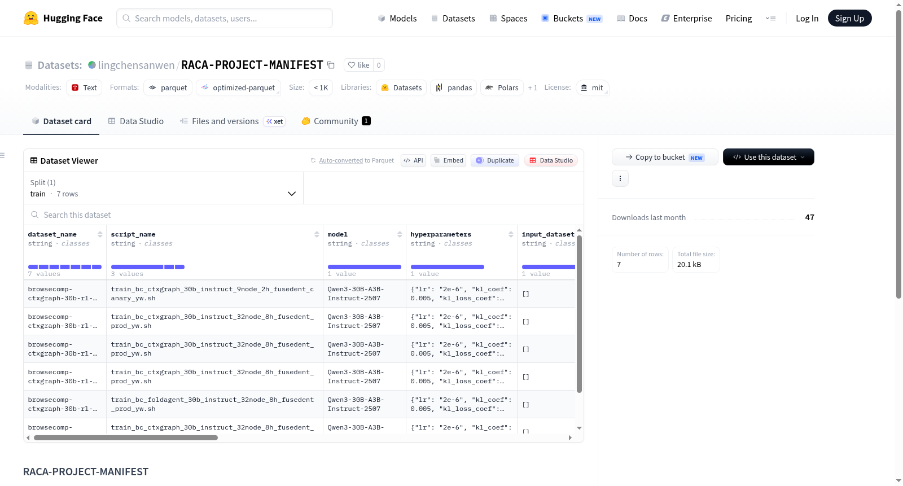
Task: Click the Duplicate button
Action: [x=495, y=160]
